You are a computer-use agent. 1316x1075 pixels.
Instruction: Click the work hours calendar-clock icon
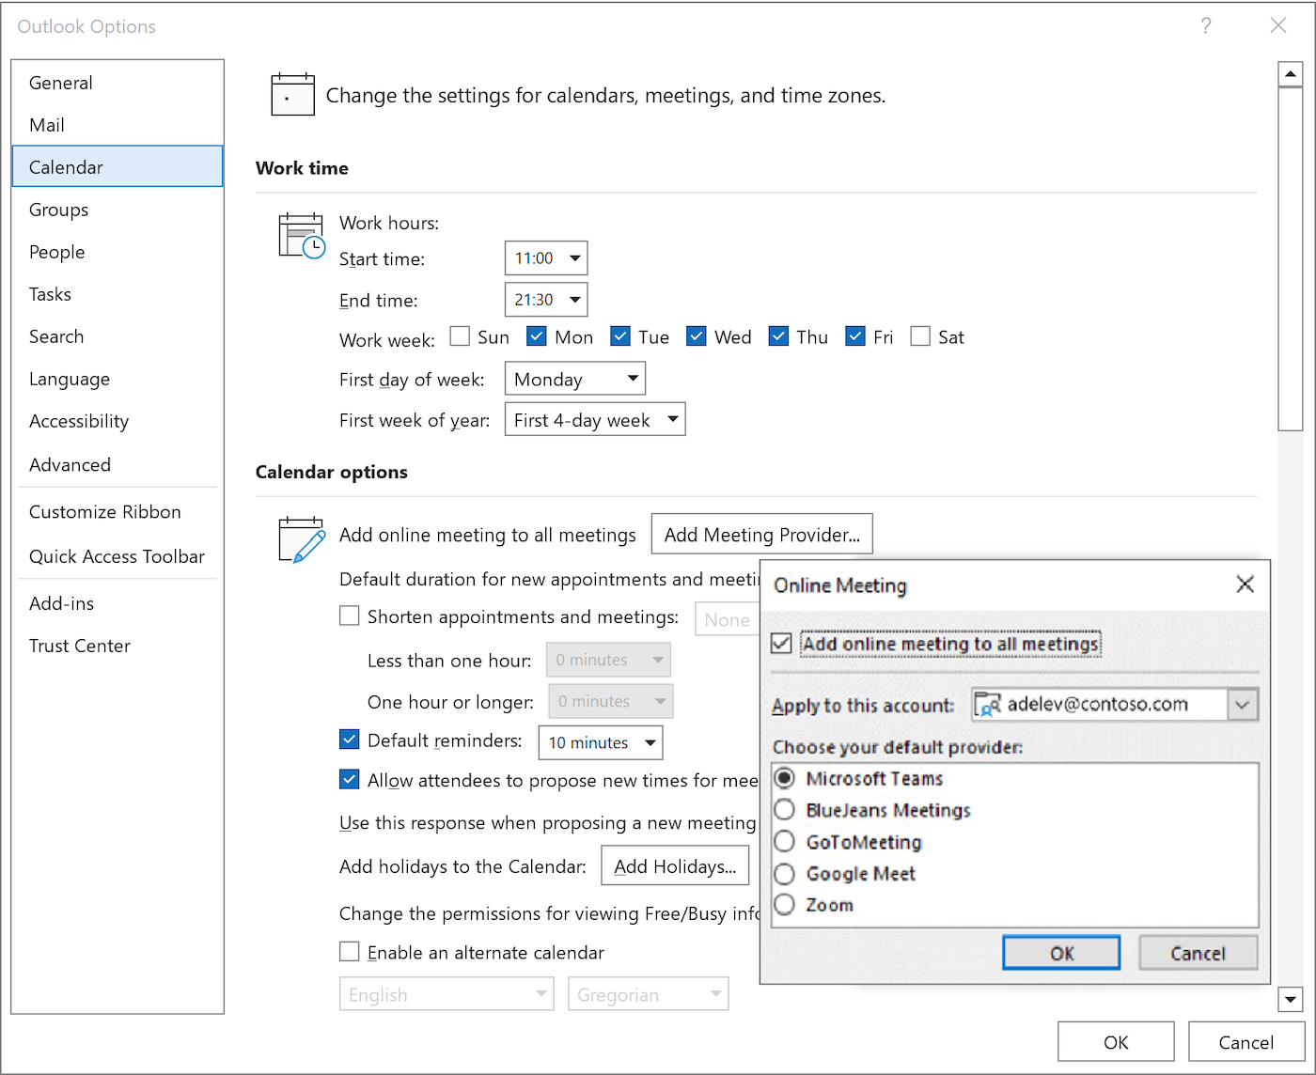point(301,235)
